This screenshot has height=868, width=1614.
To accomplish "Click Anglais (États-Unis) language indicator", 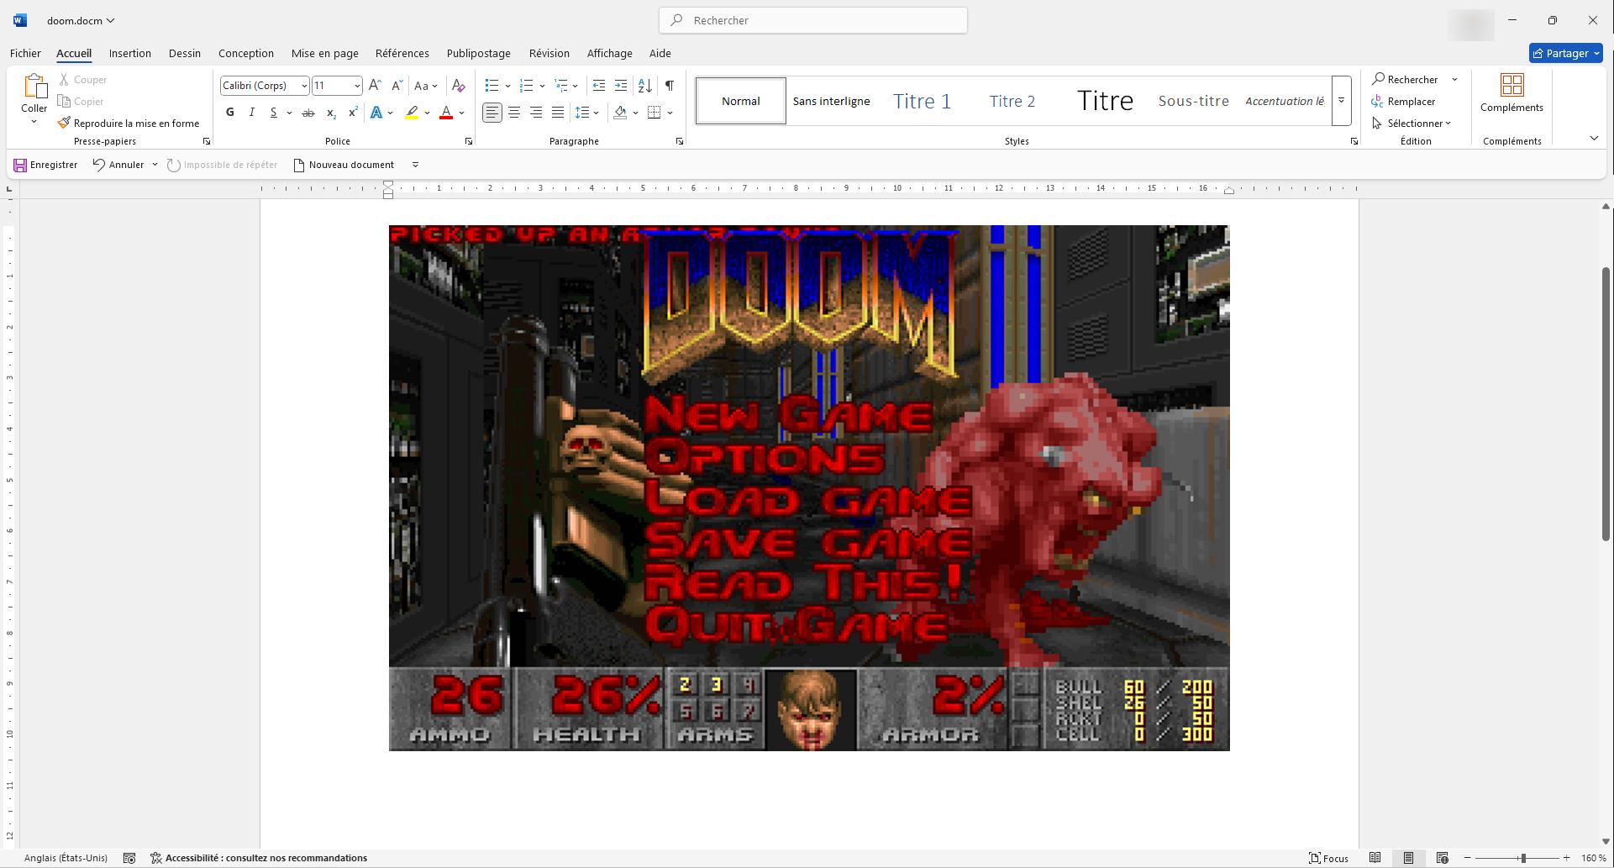I will point(66,858).
